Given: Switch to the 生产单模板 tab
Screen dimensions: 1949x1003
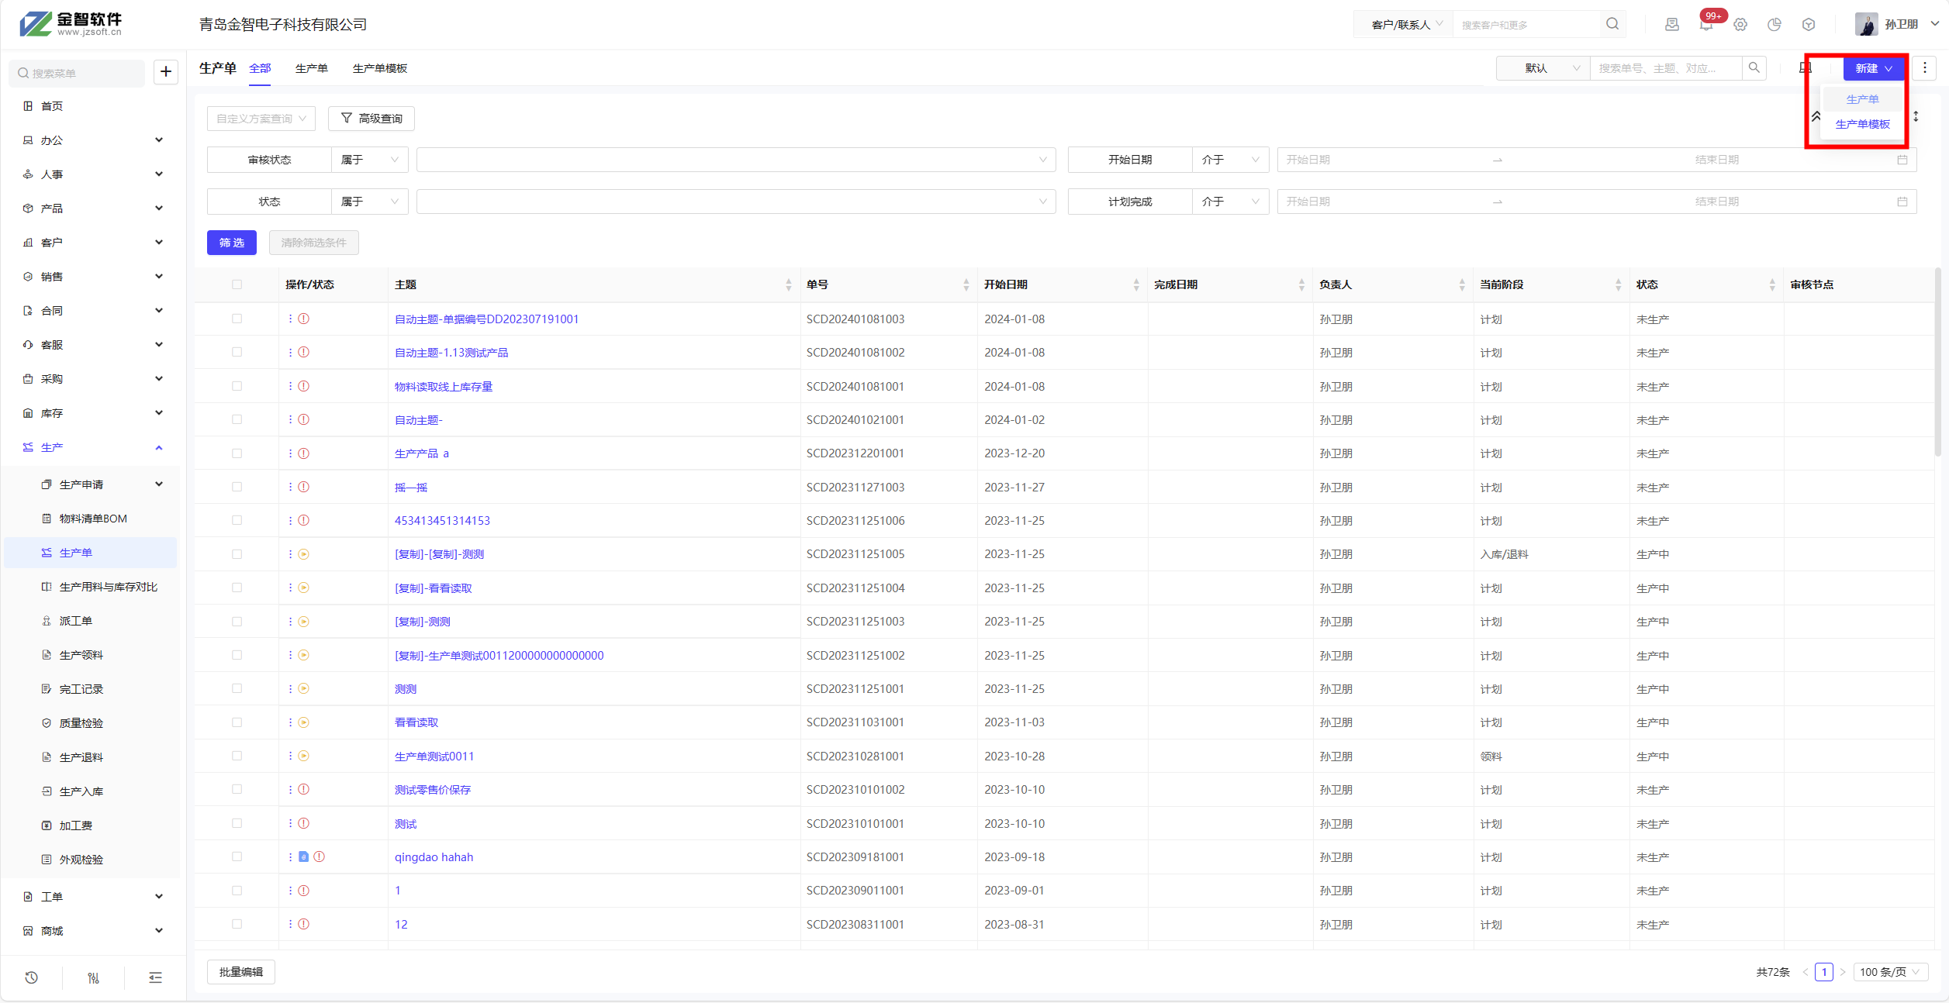Looking at the screenshot, I should coord(380,68).
